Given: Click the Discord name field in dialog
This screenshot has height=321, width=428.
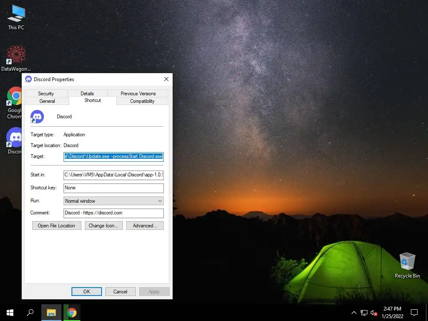Looking at the screenshot, I should click(64, 117).
